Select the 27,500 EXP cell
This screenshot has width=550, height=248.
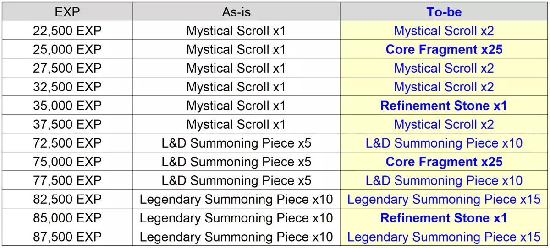point(67,68)
